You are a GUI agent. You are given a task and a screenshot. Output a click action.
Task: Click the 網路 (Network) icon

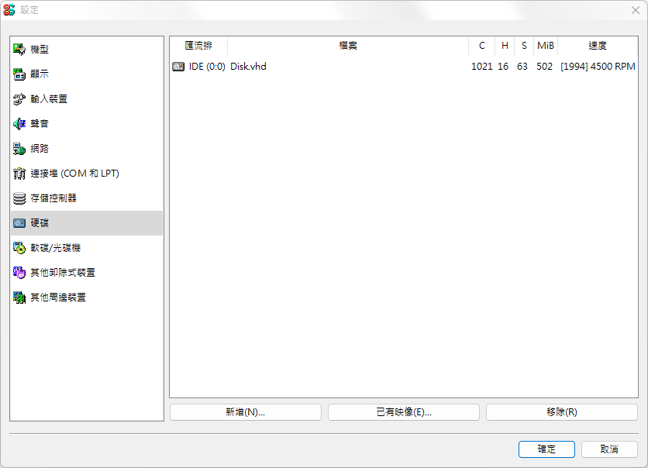[x=19, y=149]
